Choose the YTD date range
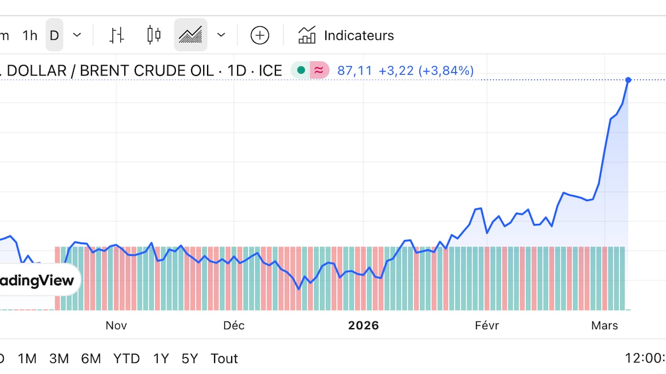 pos(127,359)
